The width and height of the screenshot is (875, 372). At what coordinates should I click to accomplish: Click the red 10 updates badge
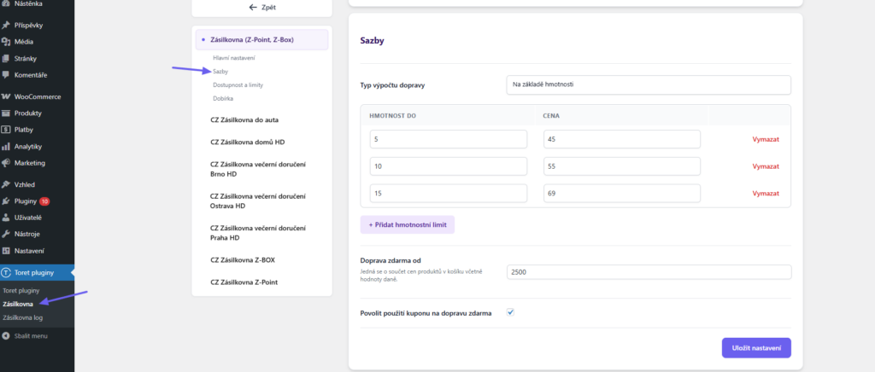(44, 201)
